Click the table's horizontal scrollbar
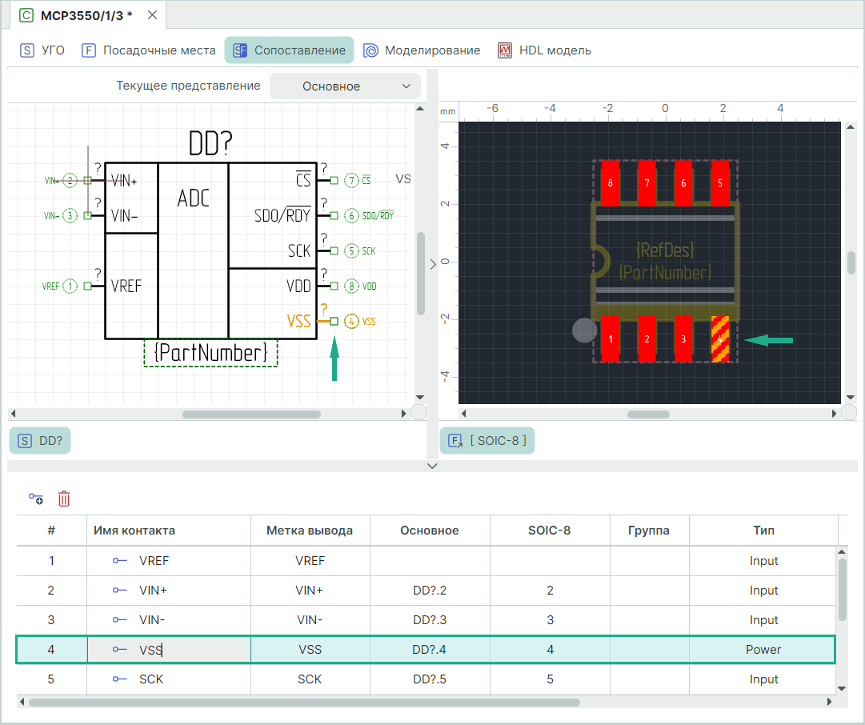The height and width of the screenshot is (725, 865). coord(304,703)
